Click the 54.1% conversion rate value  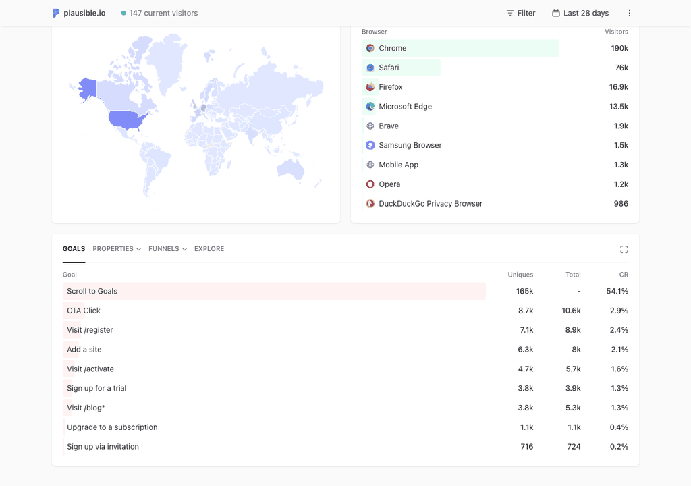pyautogui.click(x=617, y=291)
